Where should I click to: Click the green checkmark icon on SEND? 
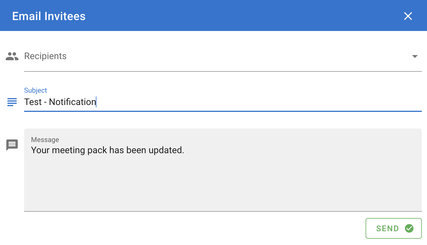click(409, 228)
